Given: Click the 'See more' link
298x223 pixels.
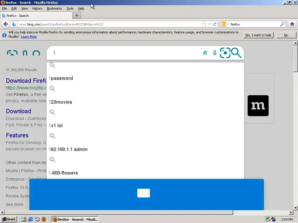Looking at the screenshot, I should 15,204.
